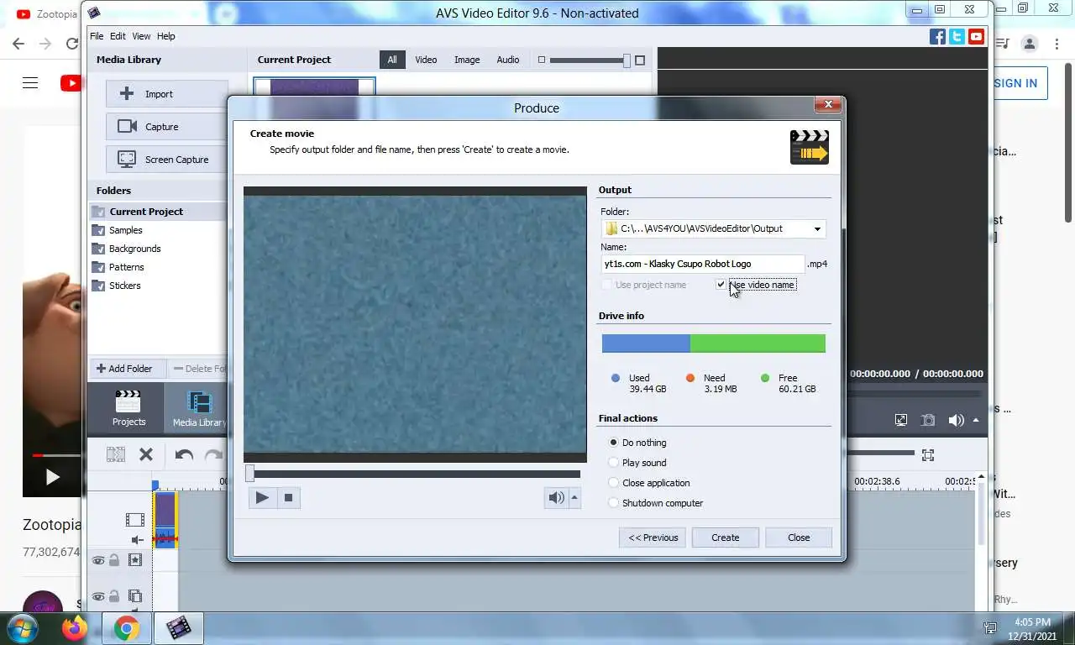The image size is (1075, 645).
Task: Click the speaker icon in Produce dialog
Action: [x=556, y=498]
